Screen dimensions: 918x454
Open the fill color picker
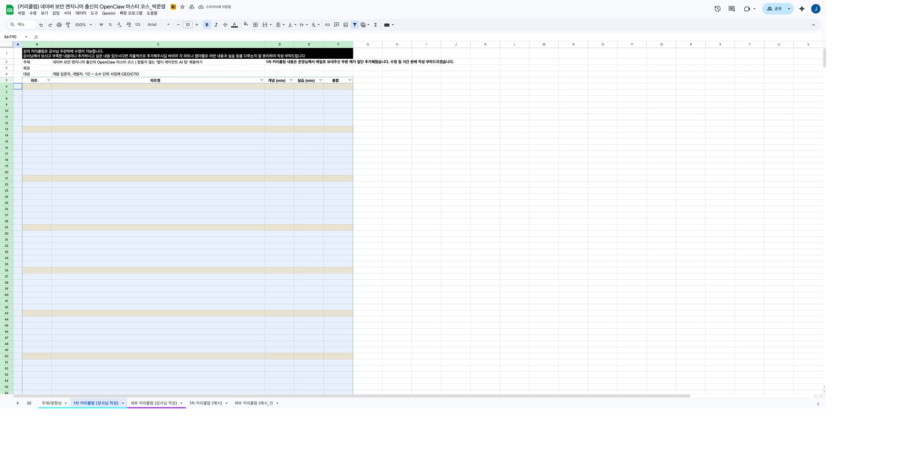[x=246, y=25]
